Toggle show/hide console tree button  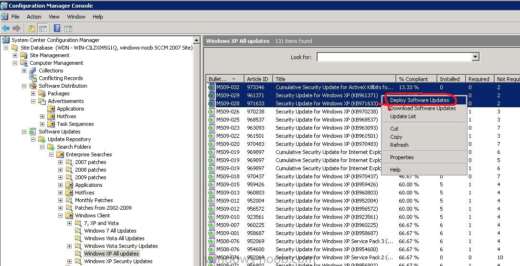pos(43,29)
